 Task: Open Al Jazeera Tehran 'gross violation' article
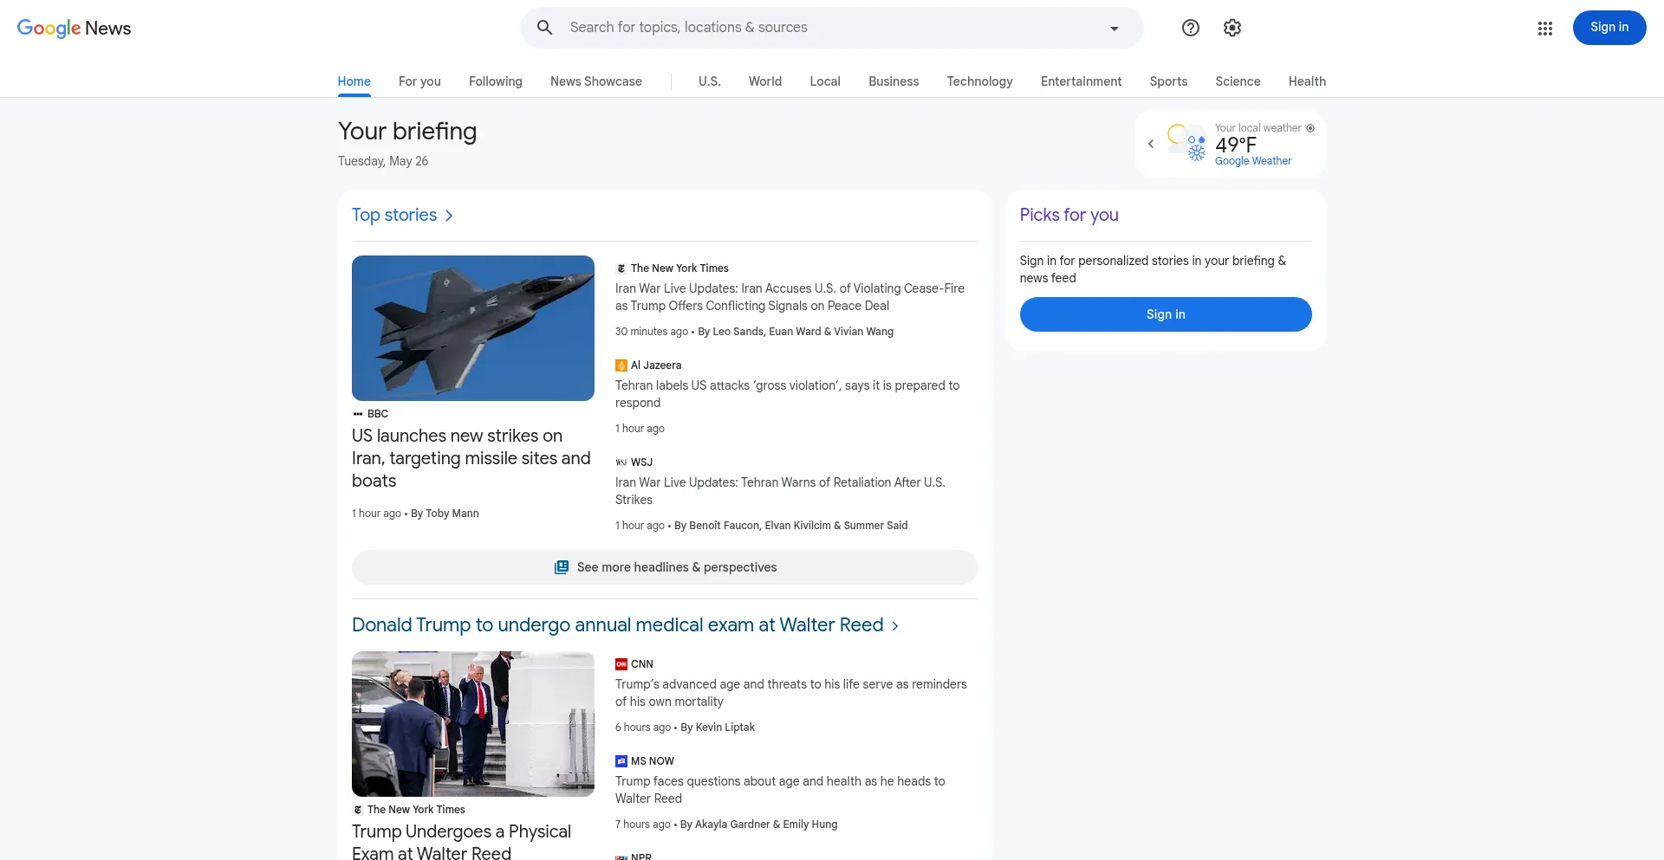[787, 394]
